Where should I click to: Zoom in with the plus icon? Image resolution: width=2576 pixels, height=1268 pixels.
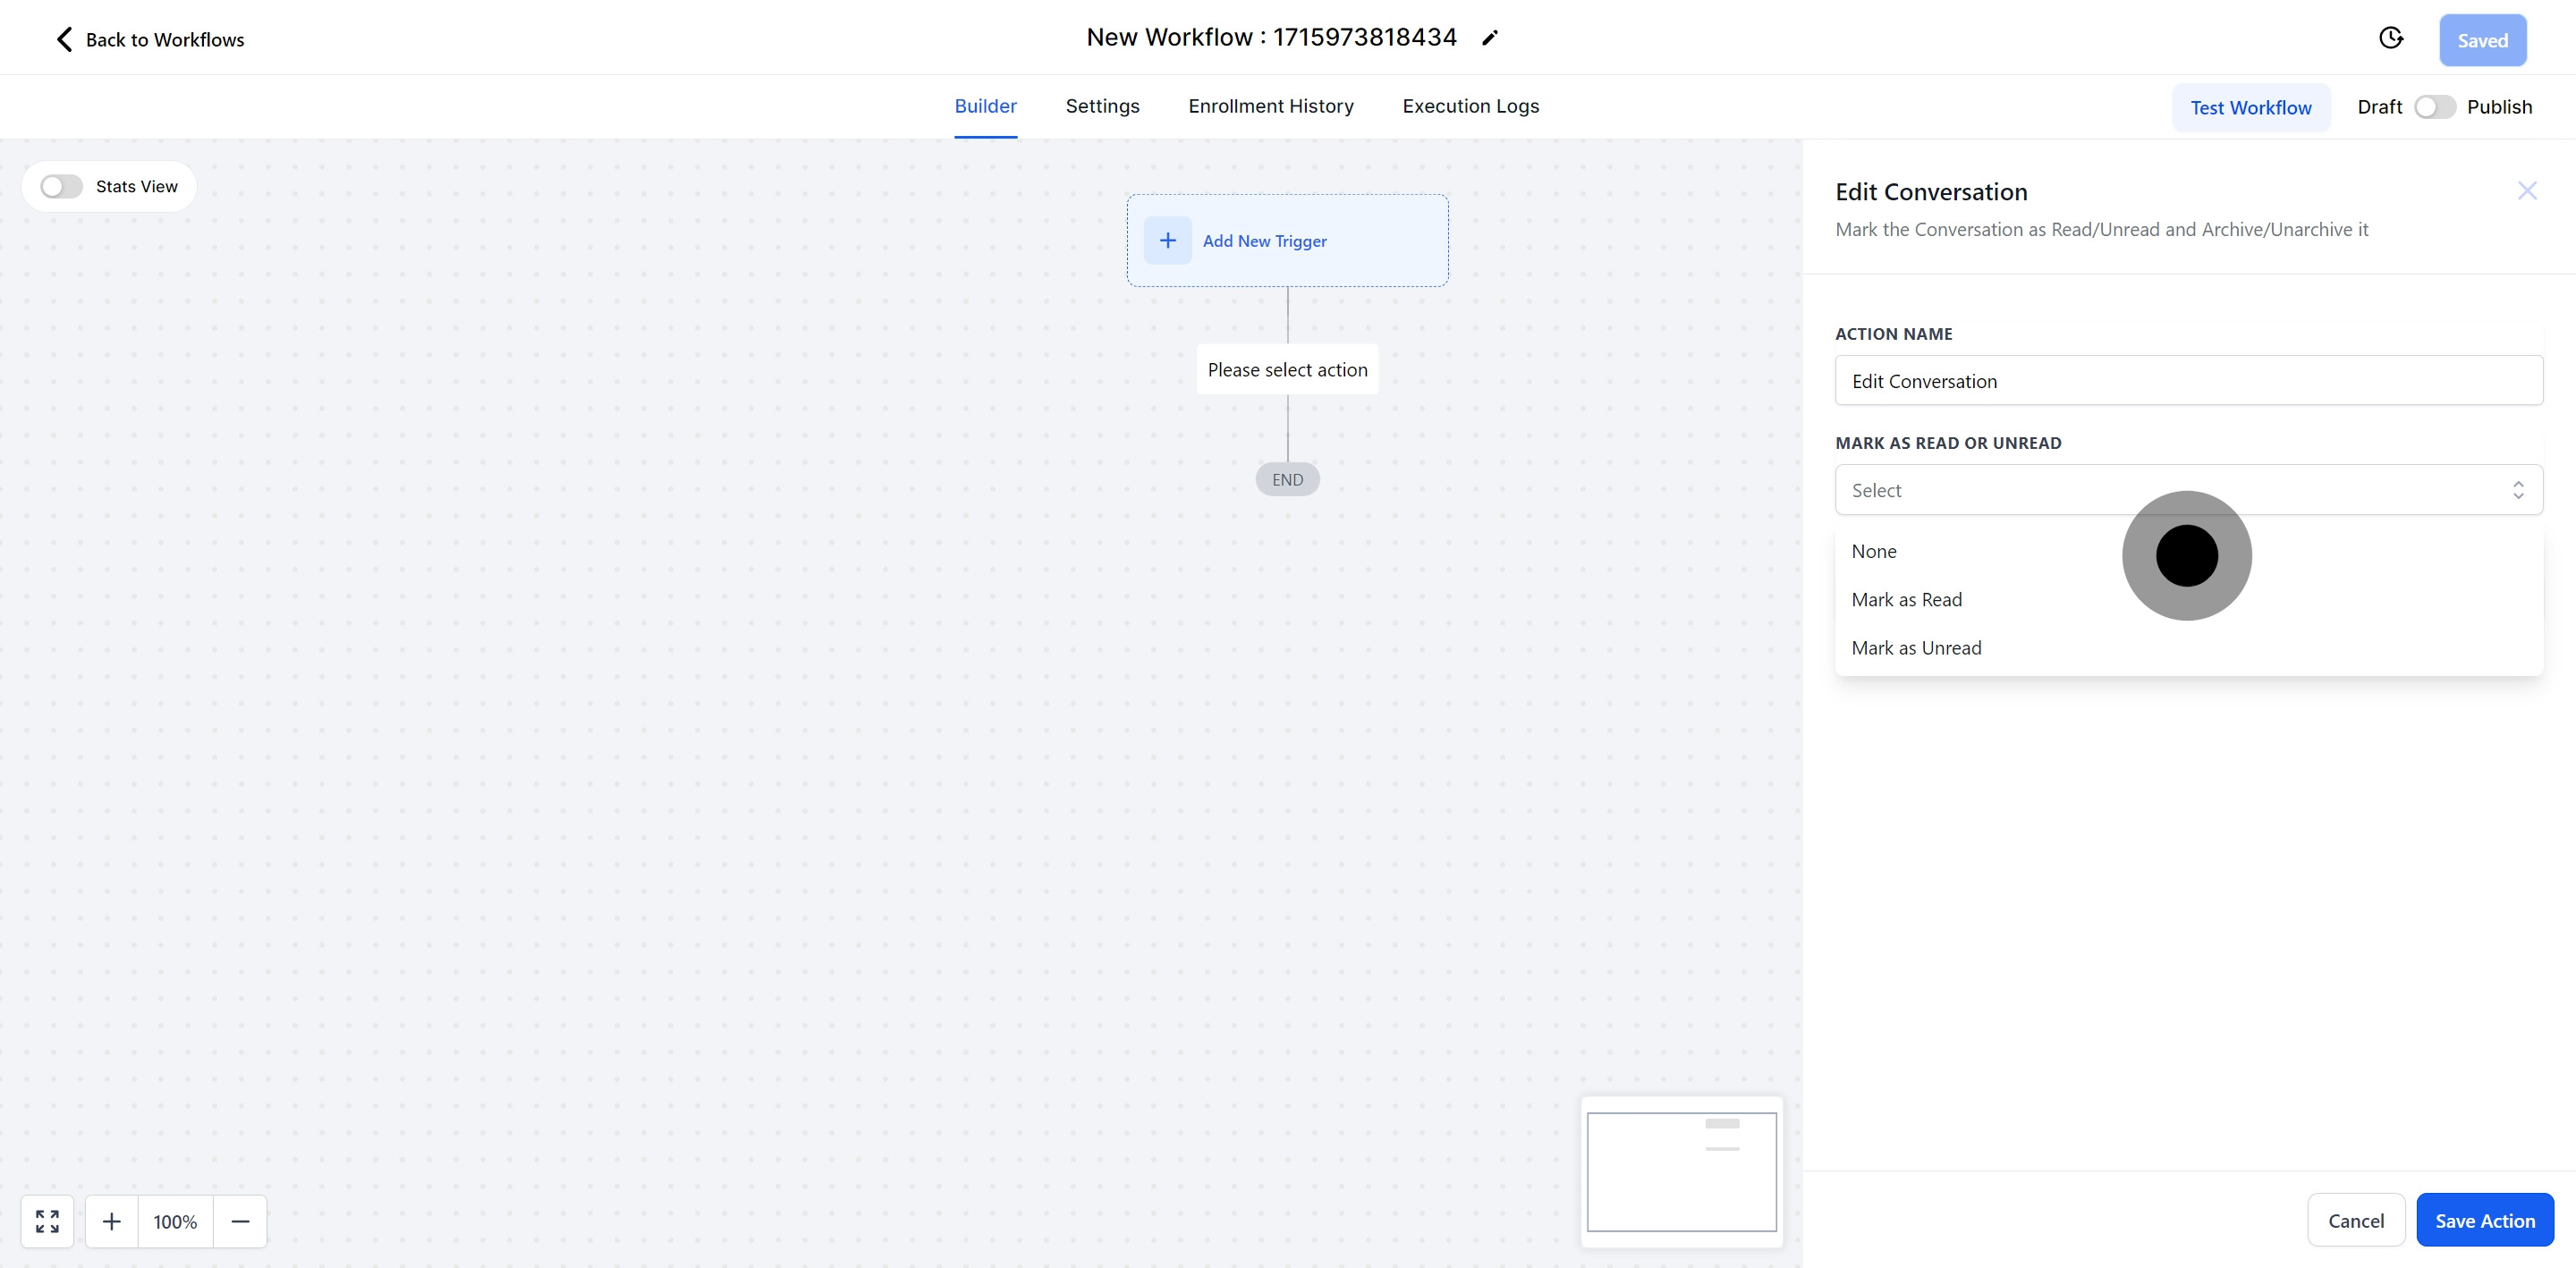[112, 1221]
